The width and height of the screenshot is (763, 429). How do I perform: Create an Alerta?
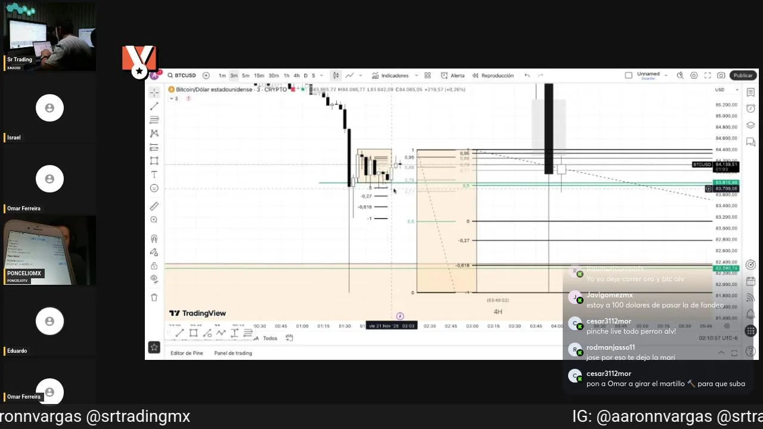453,76
